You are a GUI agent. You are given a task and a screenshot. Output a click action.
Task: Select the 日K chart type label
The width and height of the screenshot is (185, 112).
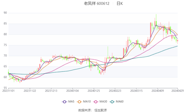click(120, 4)
